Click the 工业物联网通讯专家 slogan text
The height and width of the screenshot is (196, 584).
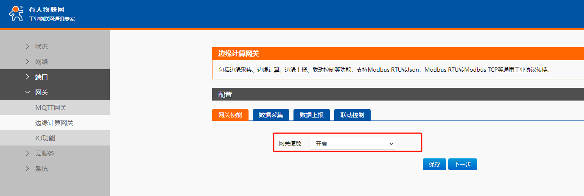pyautogui.click(x=52, y=19)
